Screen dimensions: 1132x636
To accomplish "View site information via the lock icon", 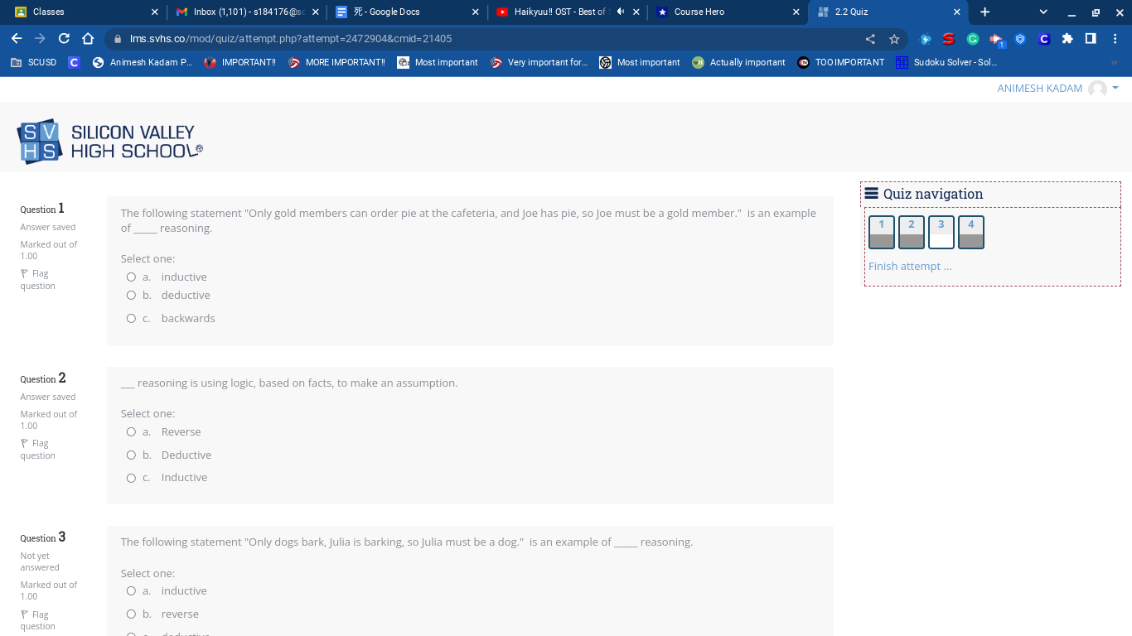I will click(118, 39).
